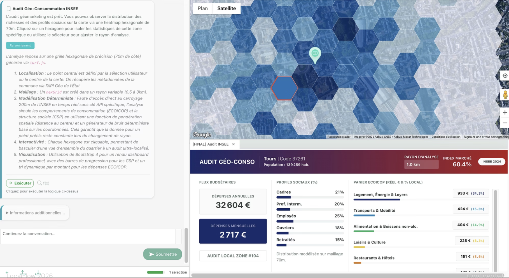
Task: Select the red-outlined hexagon on the map
Action: point(284,88)
